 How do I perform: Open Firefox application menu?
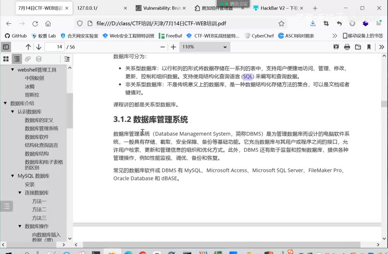coord(378,24)
